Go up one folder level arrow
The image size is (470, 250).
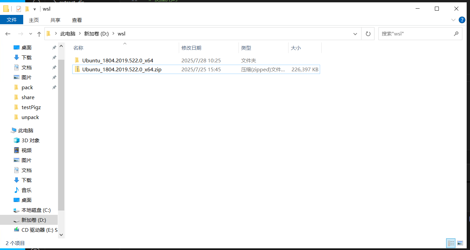39,34
